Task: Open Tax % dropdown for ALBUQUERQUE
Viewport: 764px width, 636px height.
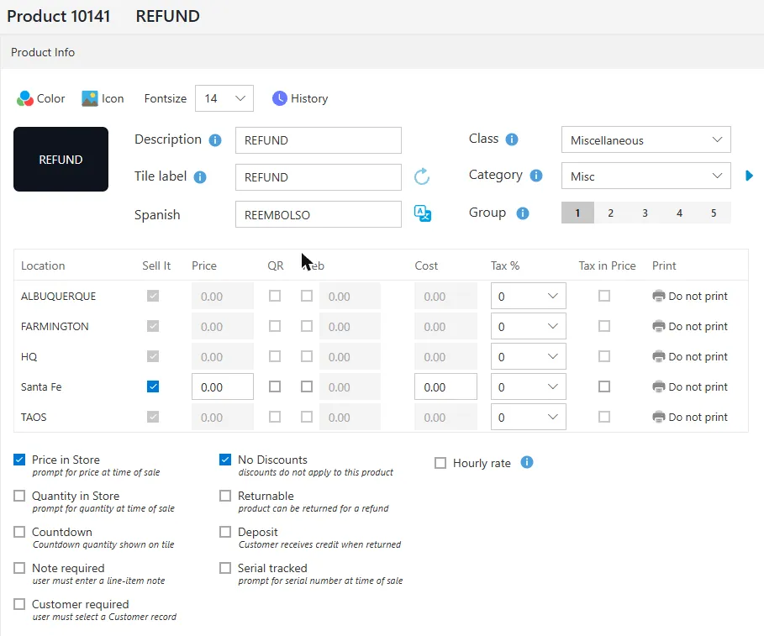Action: pos(528,296)
